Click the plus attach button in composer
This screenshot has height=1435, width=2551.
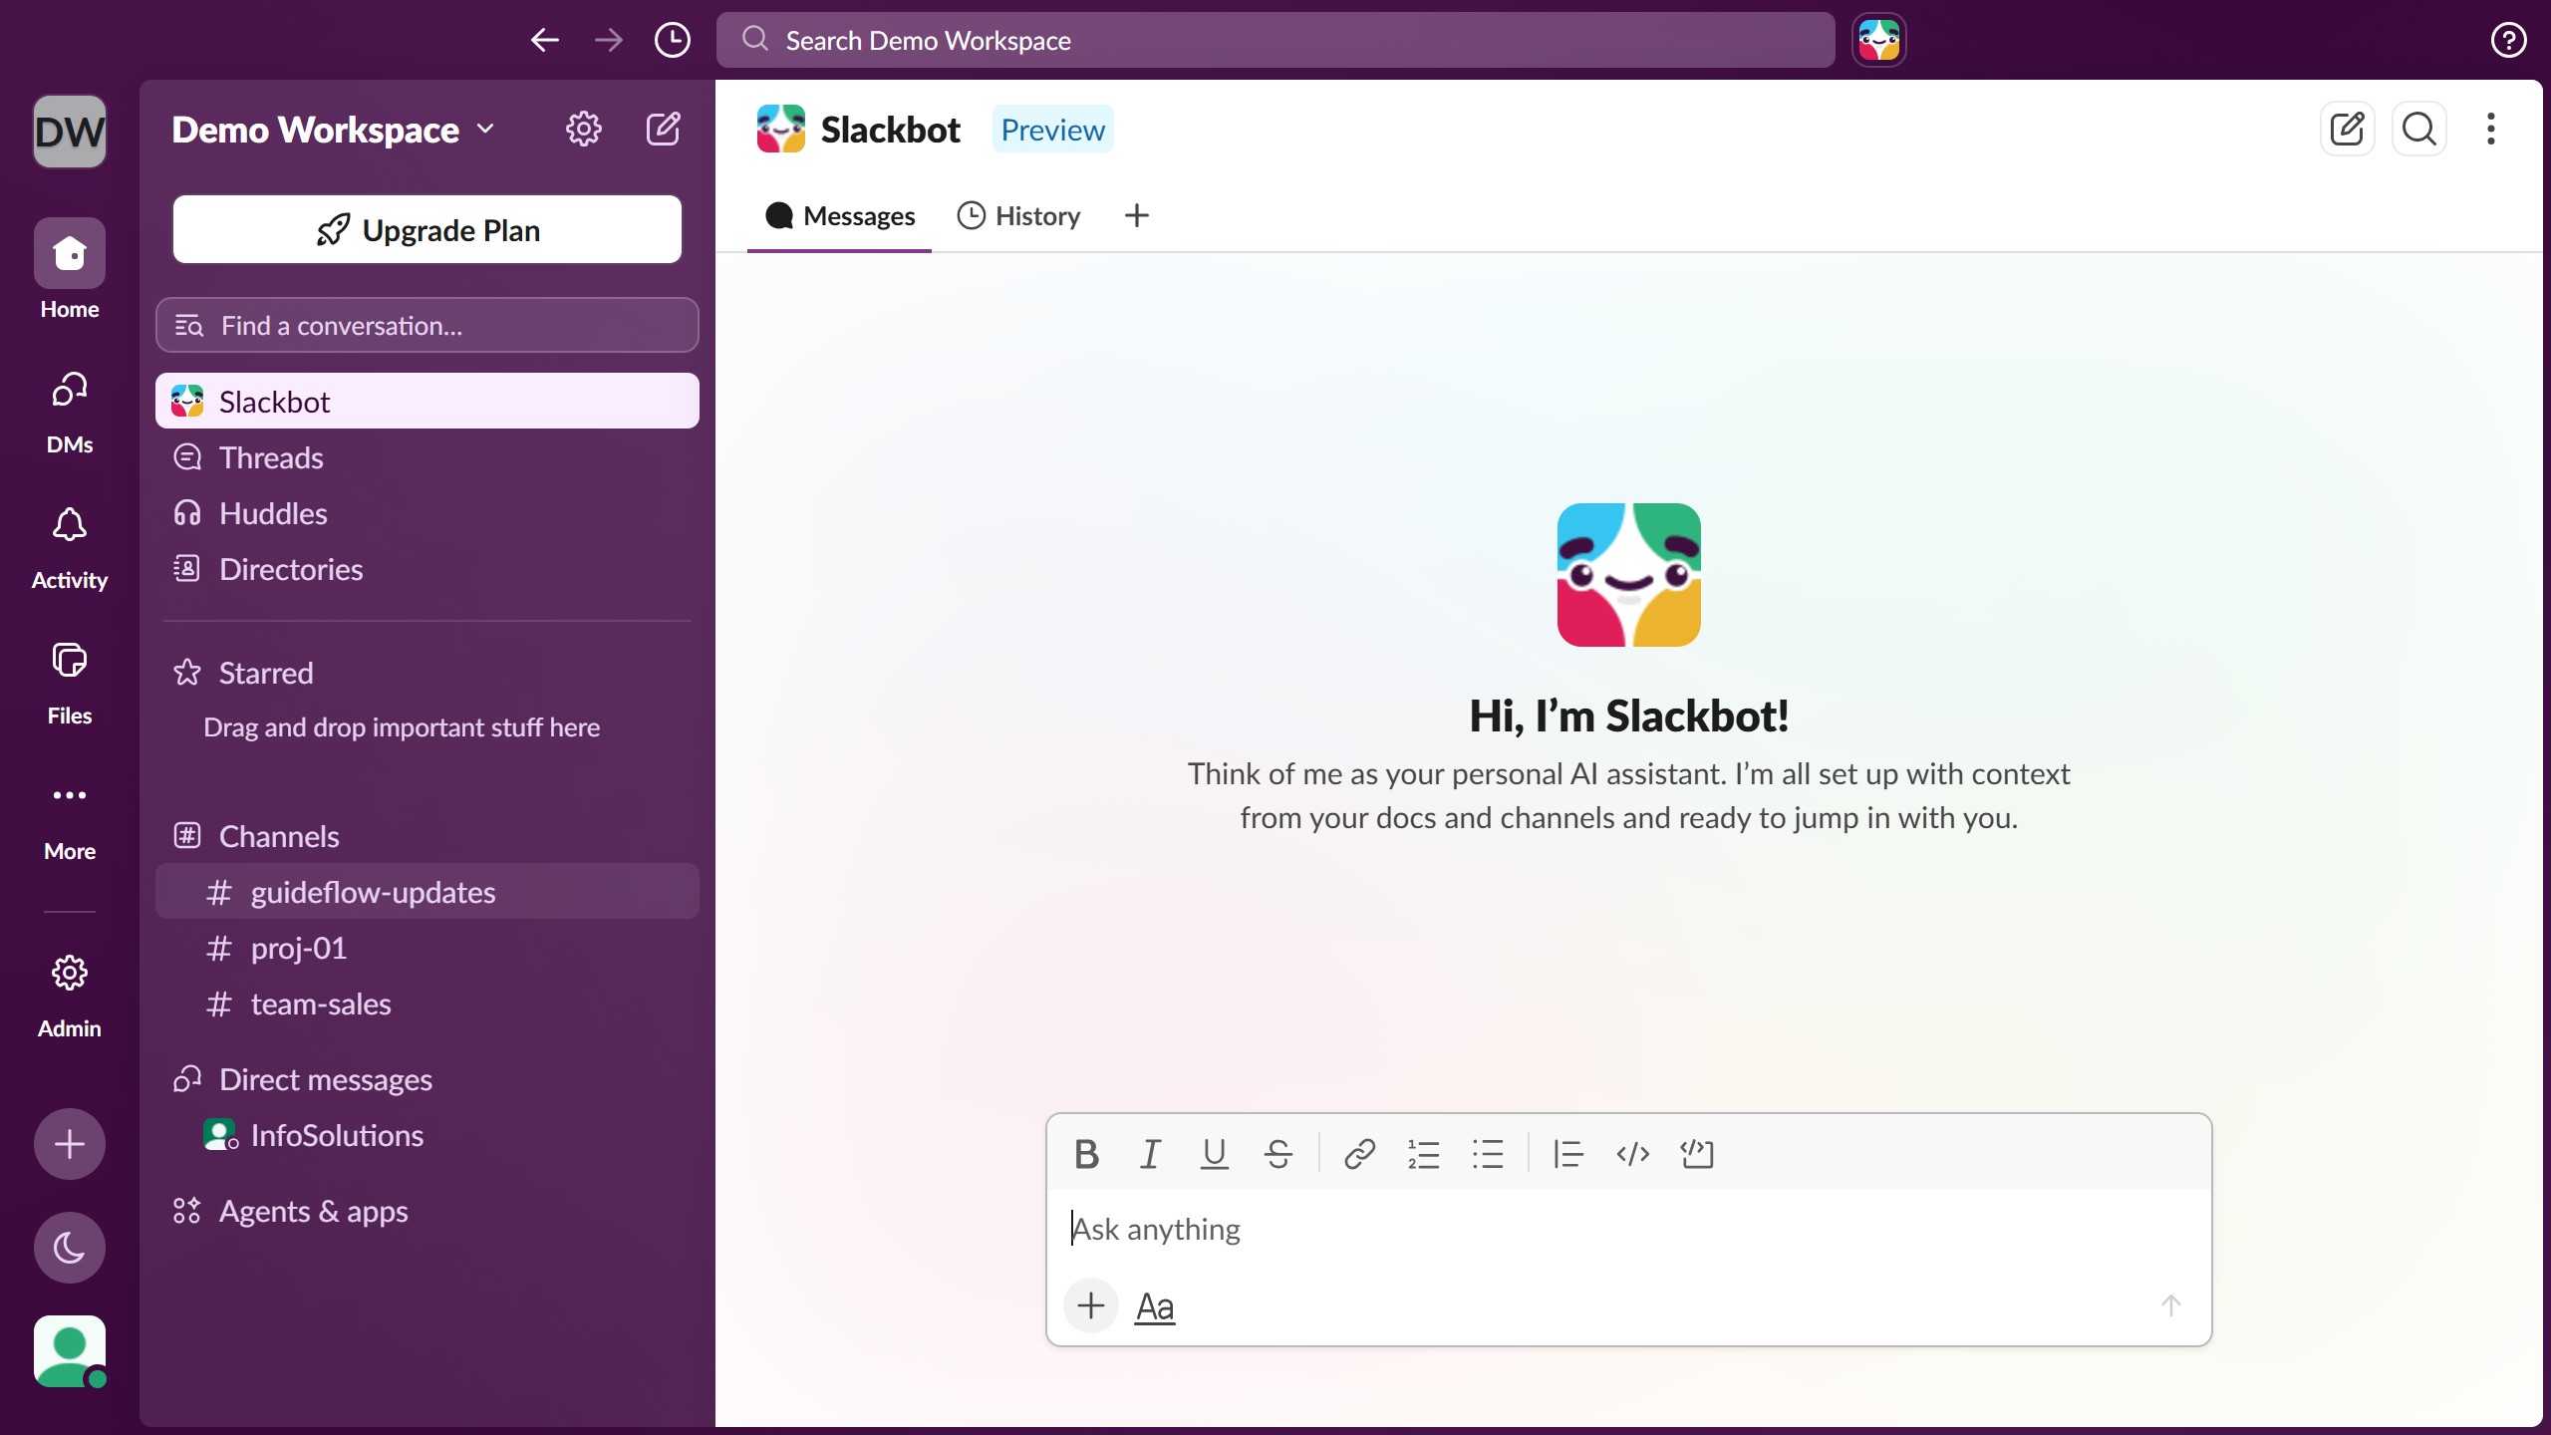pyautogui.click(x=1091, y=1305)
